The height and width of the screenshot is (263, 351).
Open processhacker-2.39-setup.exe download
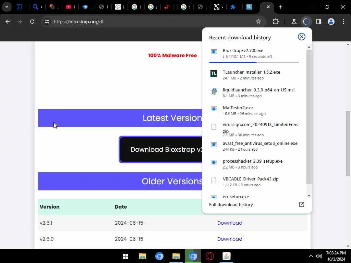click(254, 164)
